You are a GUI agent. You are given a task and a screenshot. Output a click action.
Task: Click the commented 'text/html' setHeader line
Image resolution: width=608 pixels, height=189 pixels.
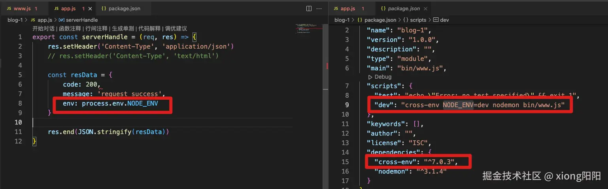click(133, 56)
